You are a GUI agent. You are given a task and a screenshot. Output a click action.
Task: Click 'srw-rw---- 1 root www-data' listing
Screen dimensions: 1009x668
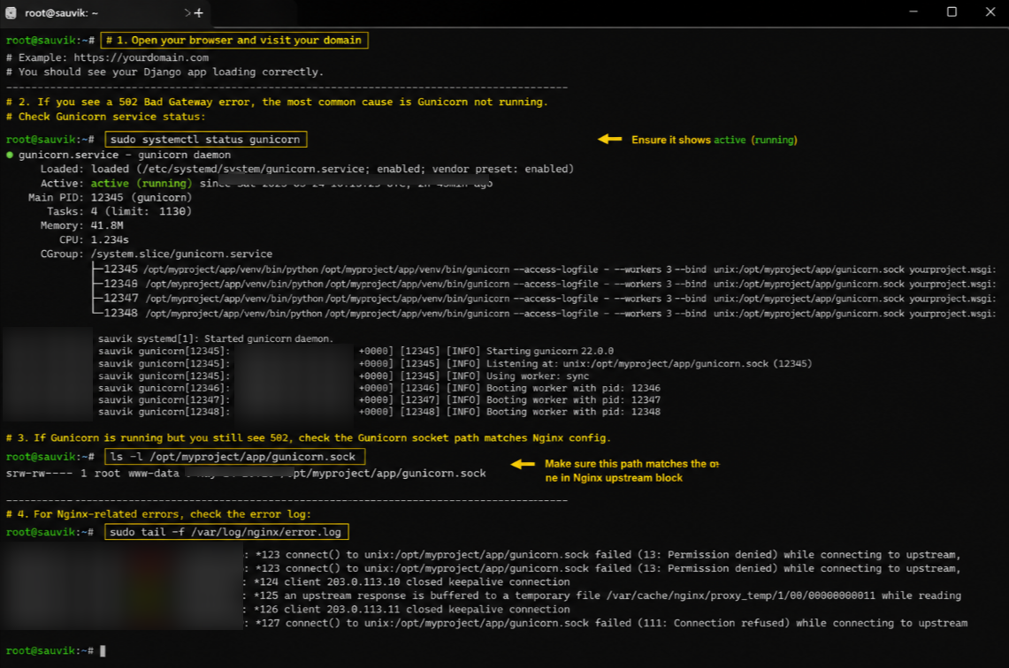(x=246, y=474)
